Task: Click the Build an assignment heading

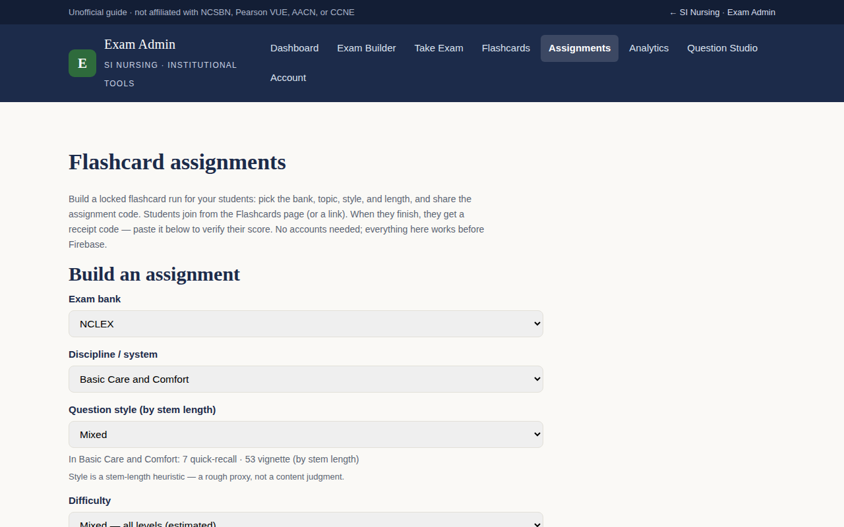Action: coord(154,274)
